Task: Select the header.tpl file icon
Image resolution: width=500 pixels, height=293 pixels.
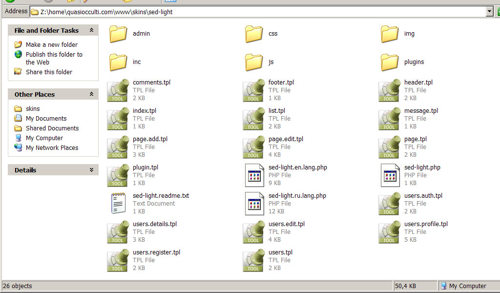Action: pyautogui.click(x=390, y=91)
